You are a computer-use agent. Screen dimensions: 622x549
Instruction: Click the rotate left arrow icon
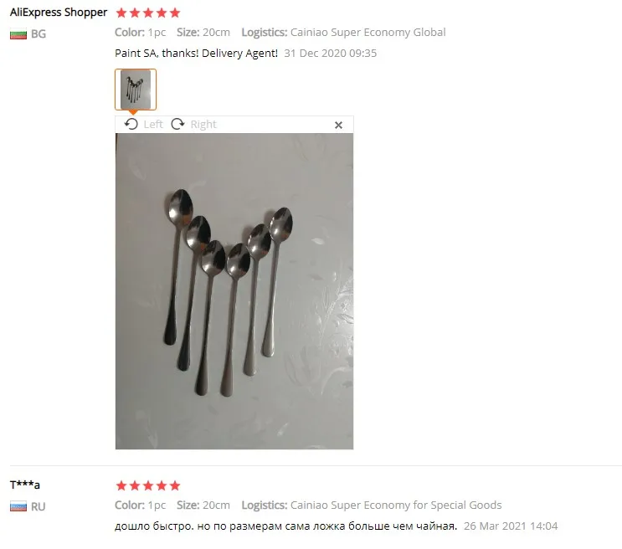coord(131,124)
